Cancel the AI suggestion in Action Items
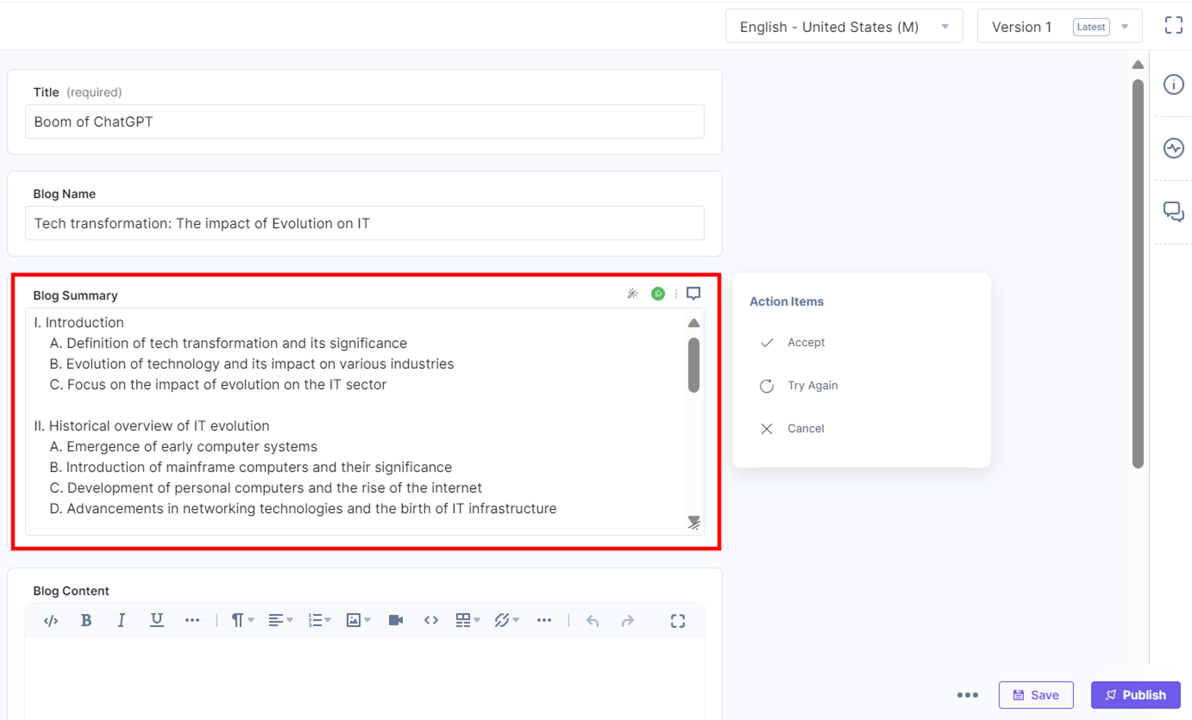Screen dimensions: 1192x720 792,429
